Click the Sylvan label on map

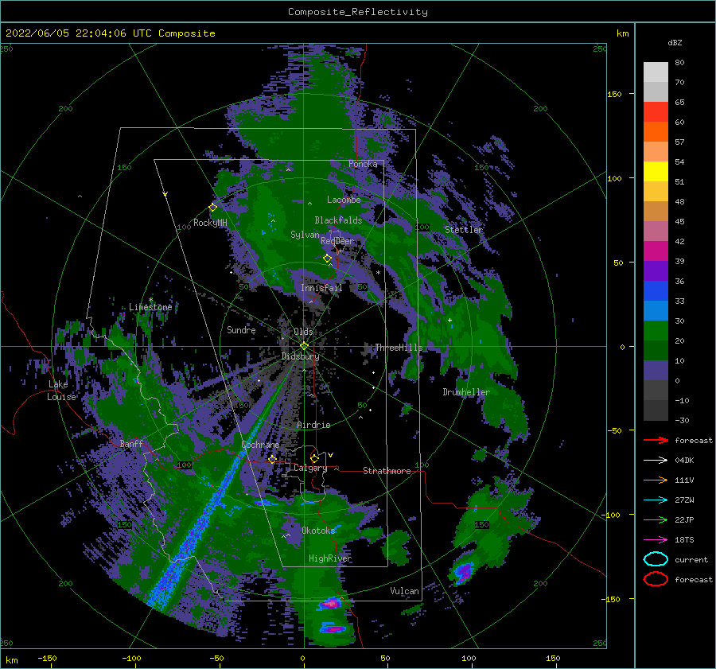click(305, 235)
